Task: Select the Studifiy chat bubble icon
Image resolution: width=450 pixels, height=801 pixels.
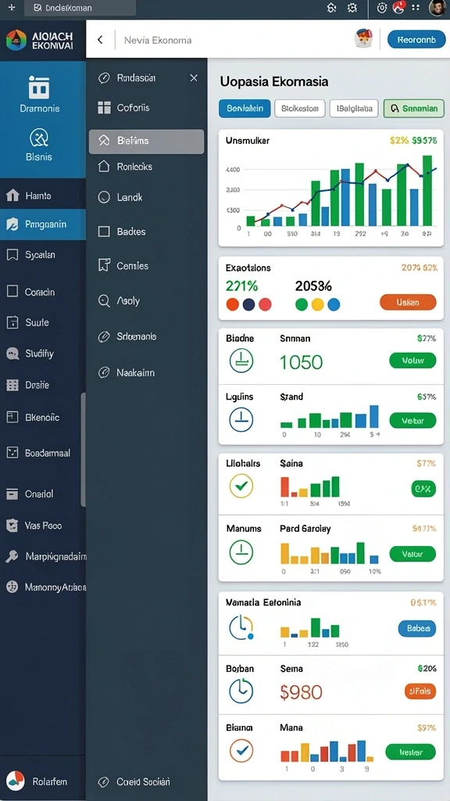Action: tap(12, 354)
